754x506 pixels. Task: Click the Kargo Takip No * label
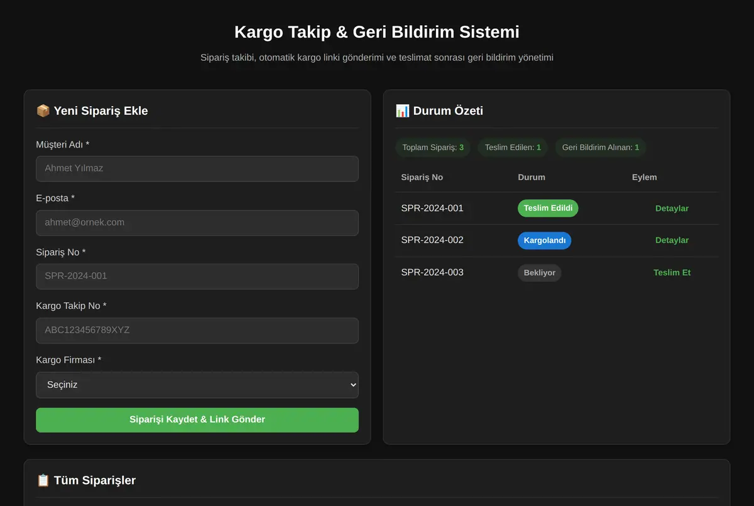point(71,306)
